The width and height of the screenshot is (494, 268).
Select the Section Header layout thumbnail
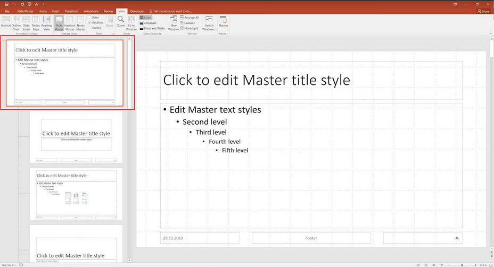pos(76,244)
